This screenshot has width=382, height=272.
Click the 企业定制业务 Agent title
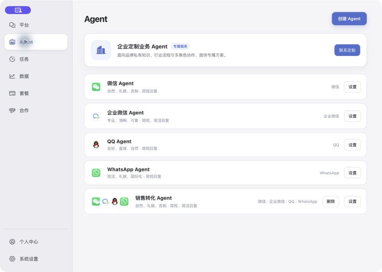tap(142, 46)
